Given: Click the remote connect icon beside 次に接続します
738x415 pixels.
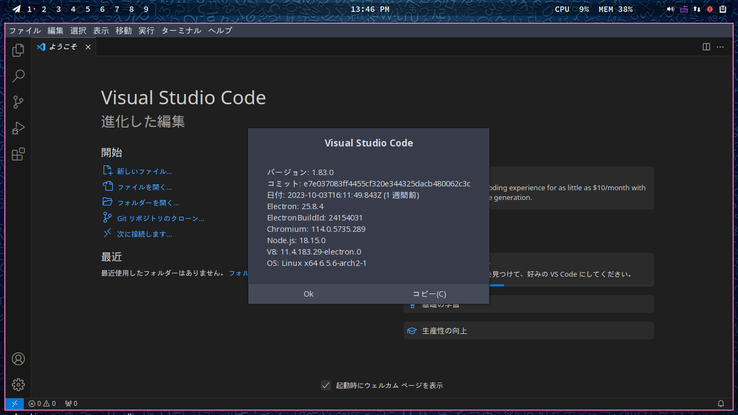Looking at the screenshot, I should 108,233.
